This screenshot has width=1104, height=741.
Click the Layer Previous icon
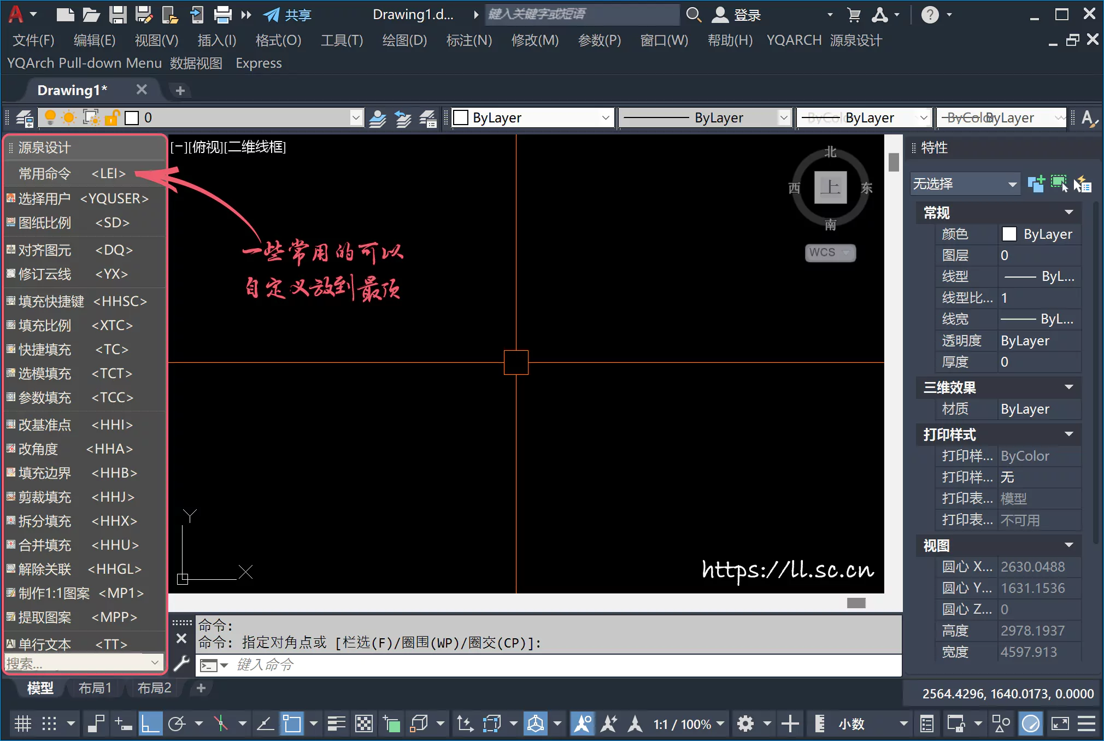(403, 118)
